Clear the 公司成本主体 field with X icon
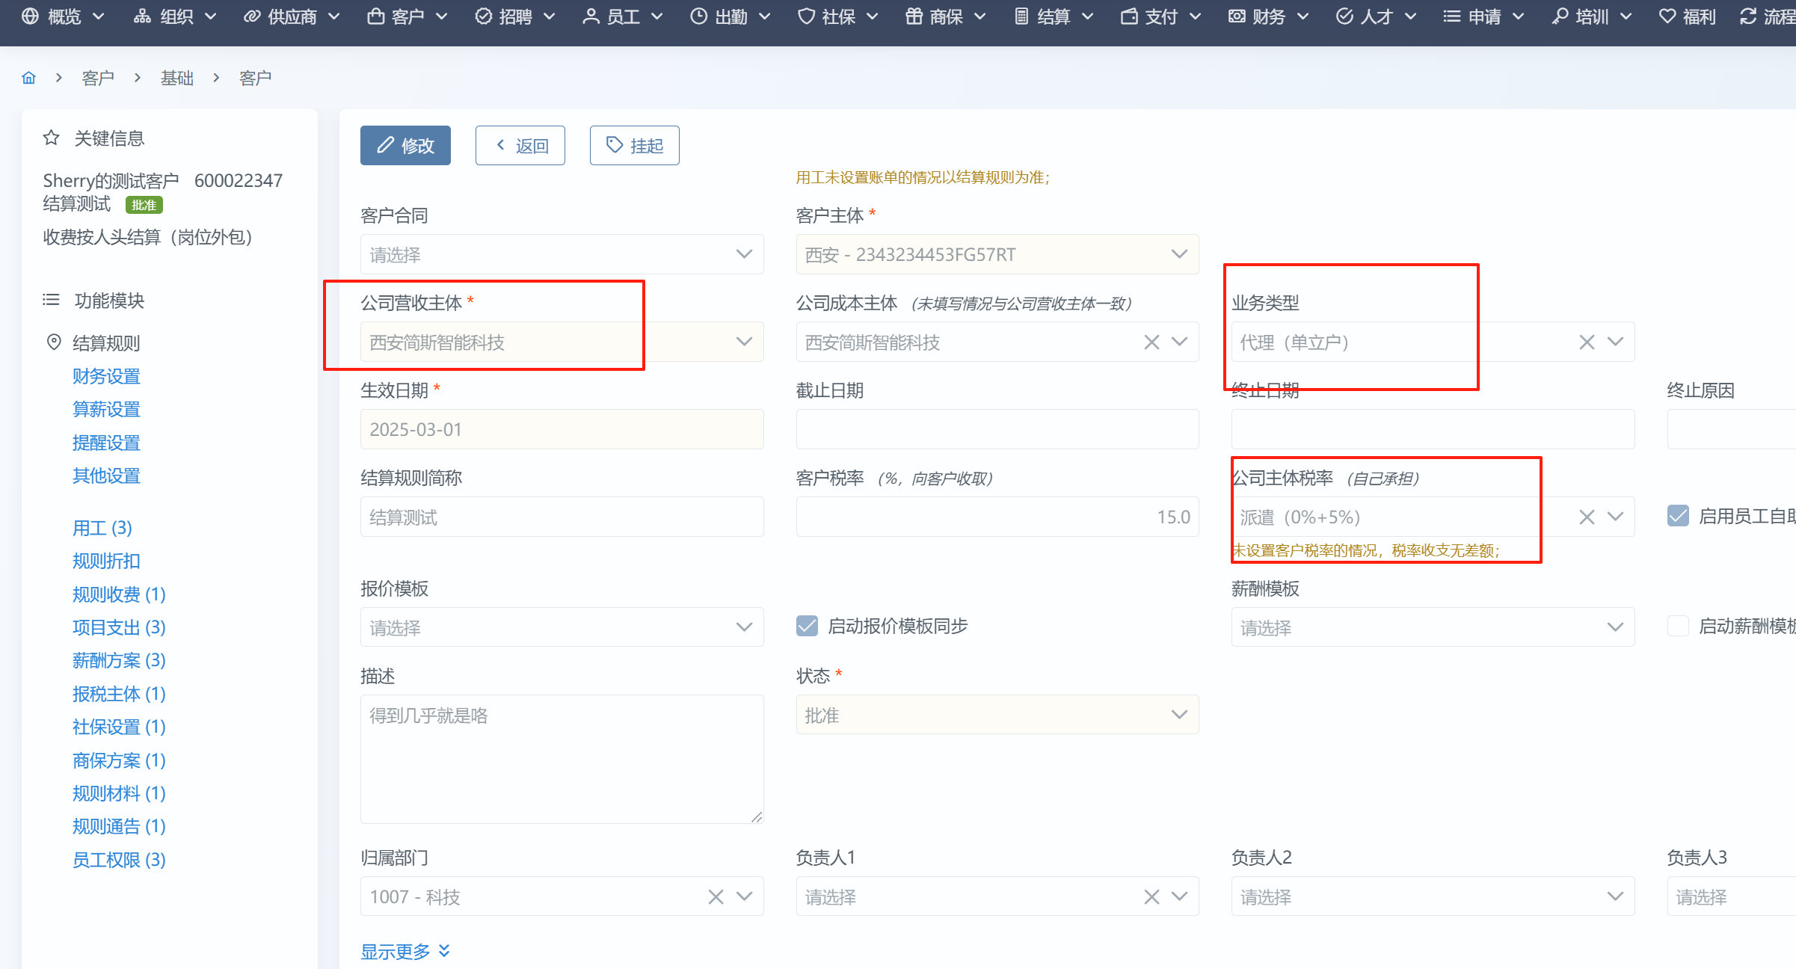This screenshot has height=969, width=1796. pyautogui.click(x=1151, y=342)
